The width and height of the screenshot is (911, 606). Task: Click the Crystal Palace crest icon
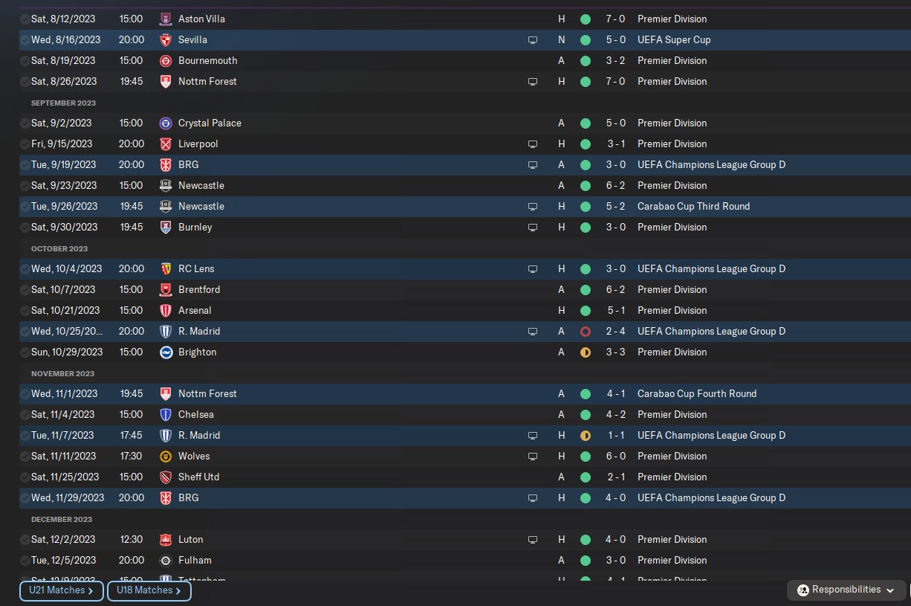point(166,123)
